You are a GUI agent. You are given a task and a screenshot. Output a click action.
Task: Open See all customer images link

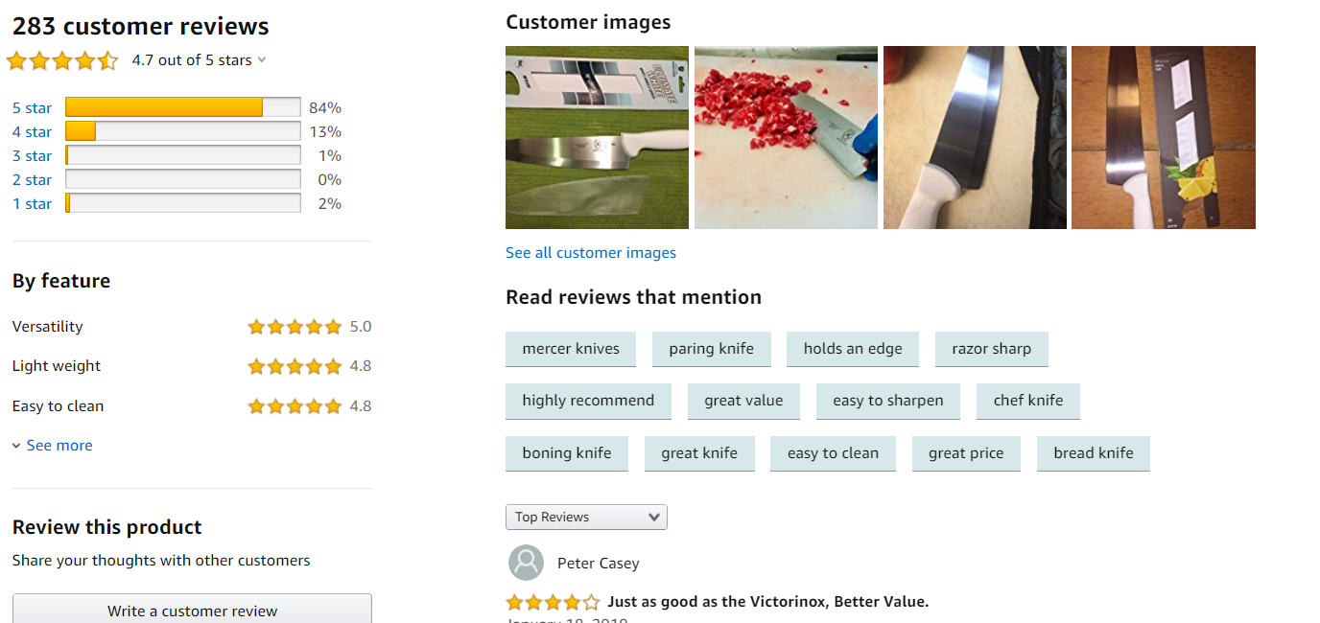click(590, 253)
